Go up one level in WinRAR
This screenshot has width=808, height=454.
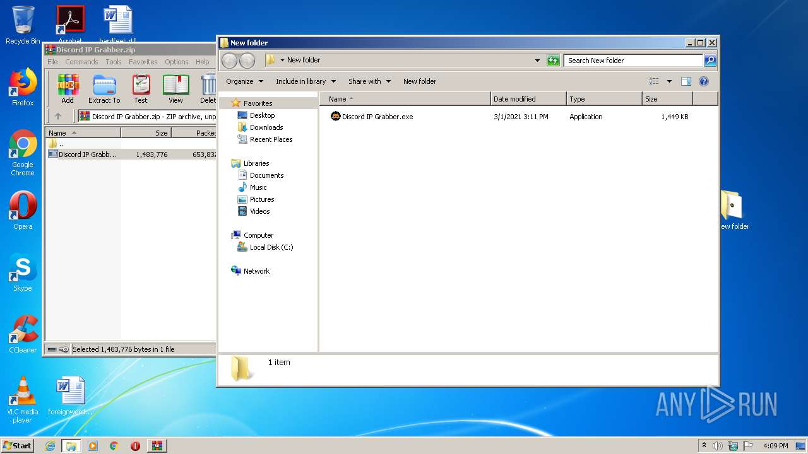pyautogui.click(x=58, y=116)
